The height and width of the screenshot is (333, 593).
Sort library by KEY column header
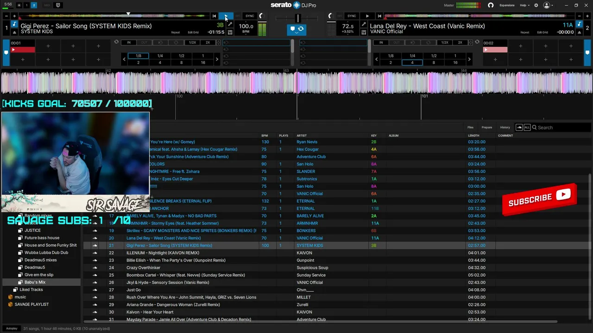pos(374,136)
